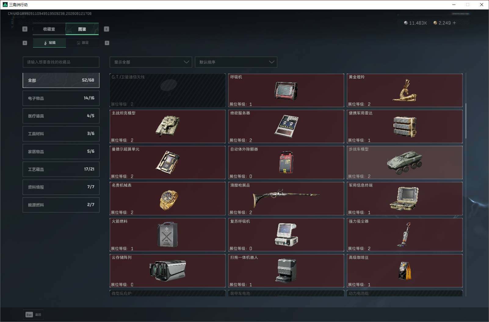Image resolution: width=489 pixels, height=322 pixels.
Task: Click the 名贵机械表 gold watch icon
Action: click(168, 200)
